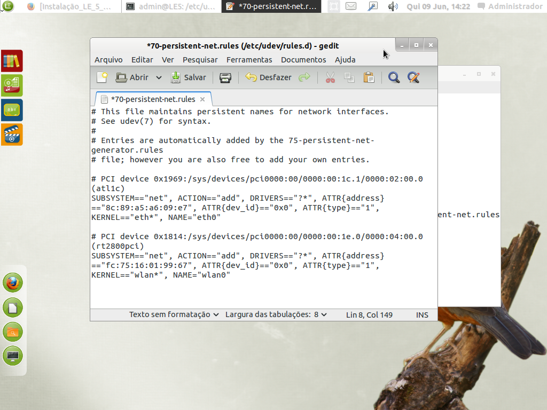Copy selection with the copy icon
Image resolution: width=547 pixels, height=410 pixels.
349,77
